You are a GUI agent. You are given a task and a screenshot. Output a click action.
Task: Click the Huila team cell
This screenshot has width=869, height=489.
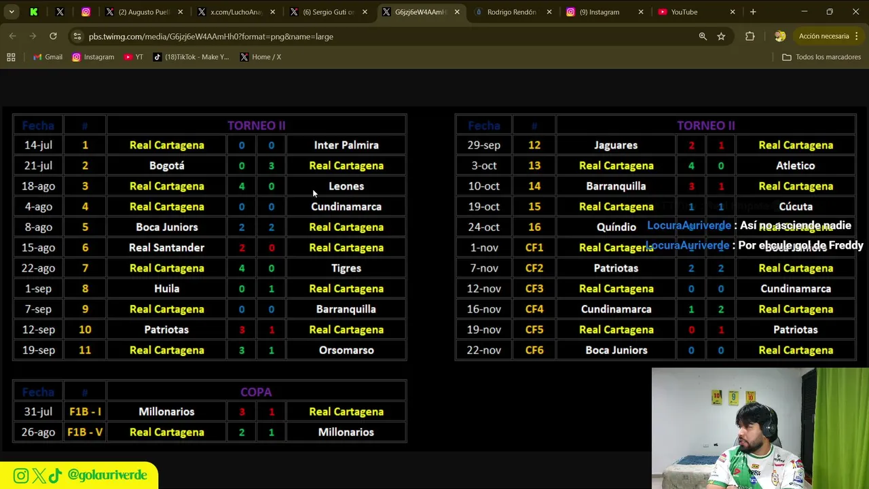tap(166, 289)
